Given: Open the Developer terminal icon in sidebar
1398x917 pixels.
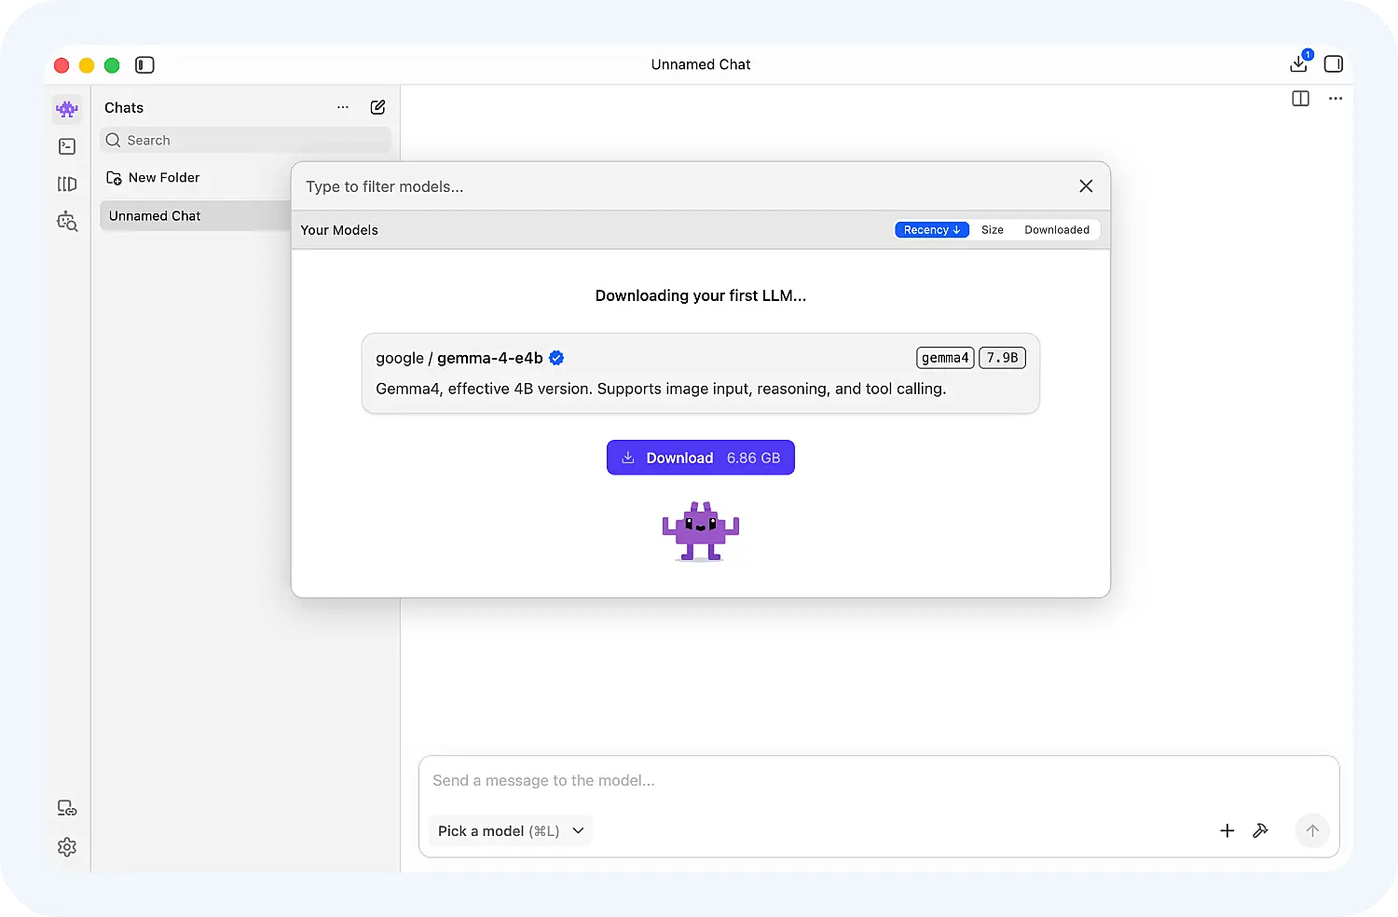Looking at the screenshot, I should coord(67,146).
